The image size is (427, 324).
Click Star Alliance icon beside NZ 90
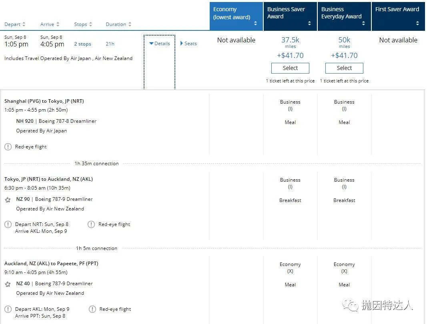[8, 200]
